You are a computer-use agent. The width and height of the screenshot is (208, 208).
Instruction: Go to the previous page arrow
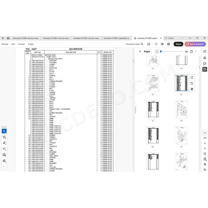pyautogui.click(x=205, y=144)
